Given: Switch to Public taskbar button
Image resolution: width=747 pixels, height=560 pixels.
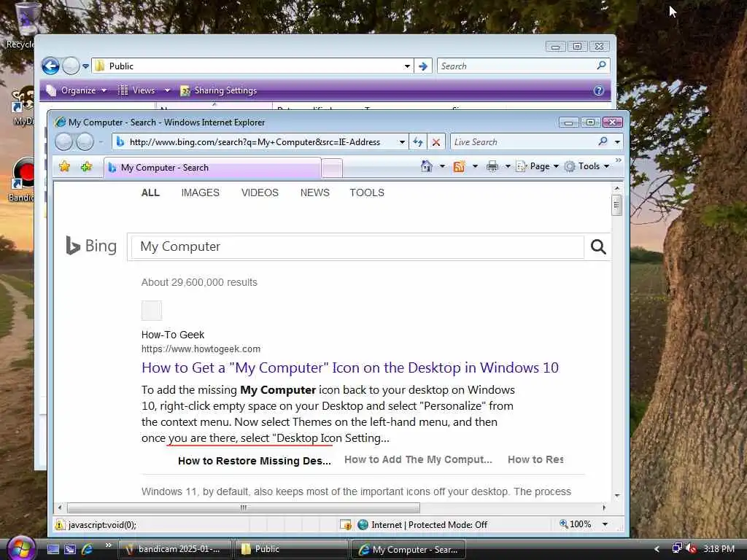Looking at the screenshot, I should pos(291,549).
